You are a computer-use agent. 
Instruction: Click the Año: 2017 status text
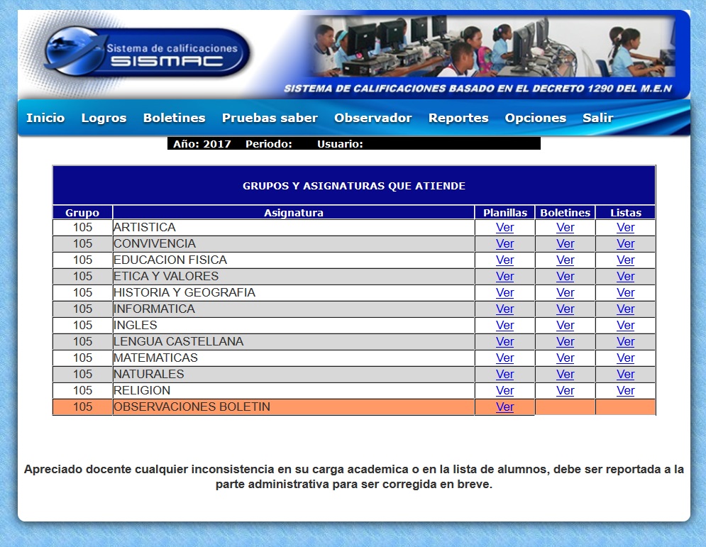202,144
